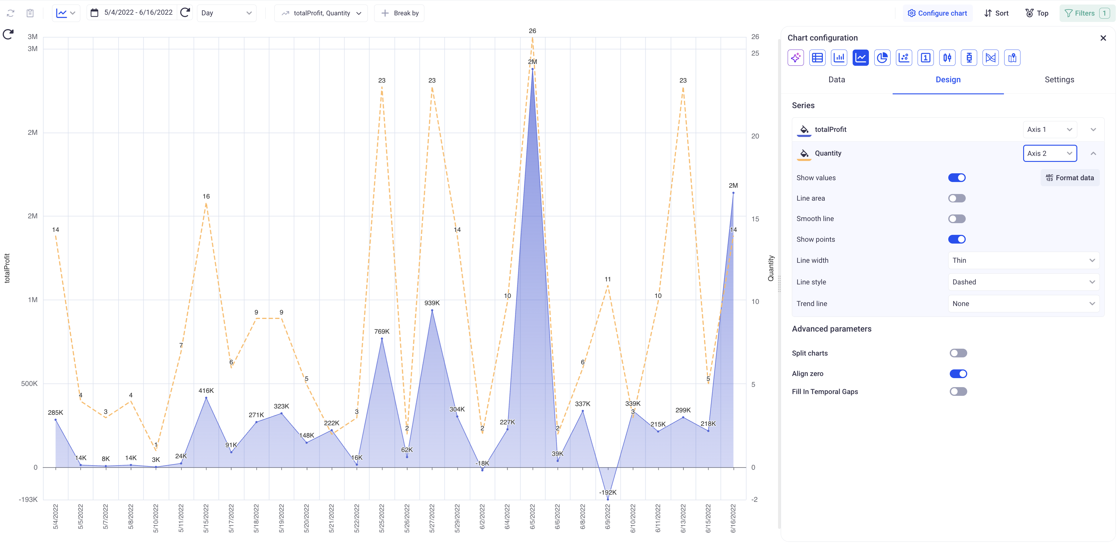Select the scatter plot chart icon
Screen dimensions: 1120x546
[904, 58]
